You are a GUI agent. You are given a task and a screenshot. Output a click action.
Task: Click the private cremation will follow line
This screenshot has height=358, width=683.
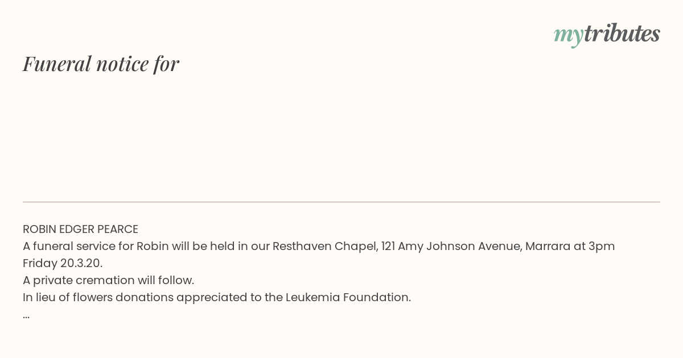108,280
